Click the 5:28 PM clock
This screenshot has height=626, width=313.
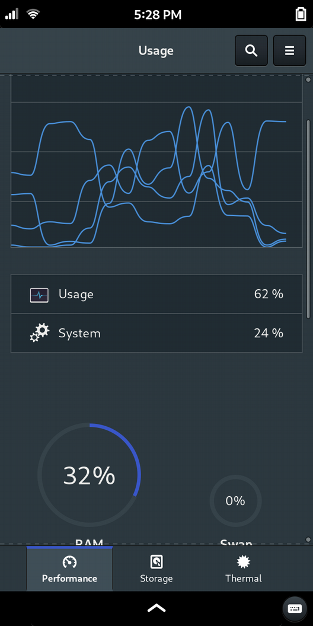(x=158, y=15)
